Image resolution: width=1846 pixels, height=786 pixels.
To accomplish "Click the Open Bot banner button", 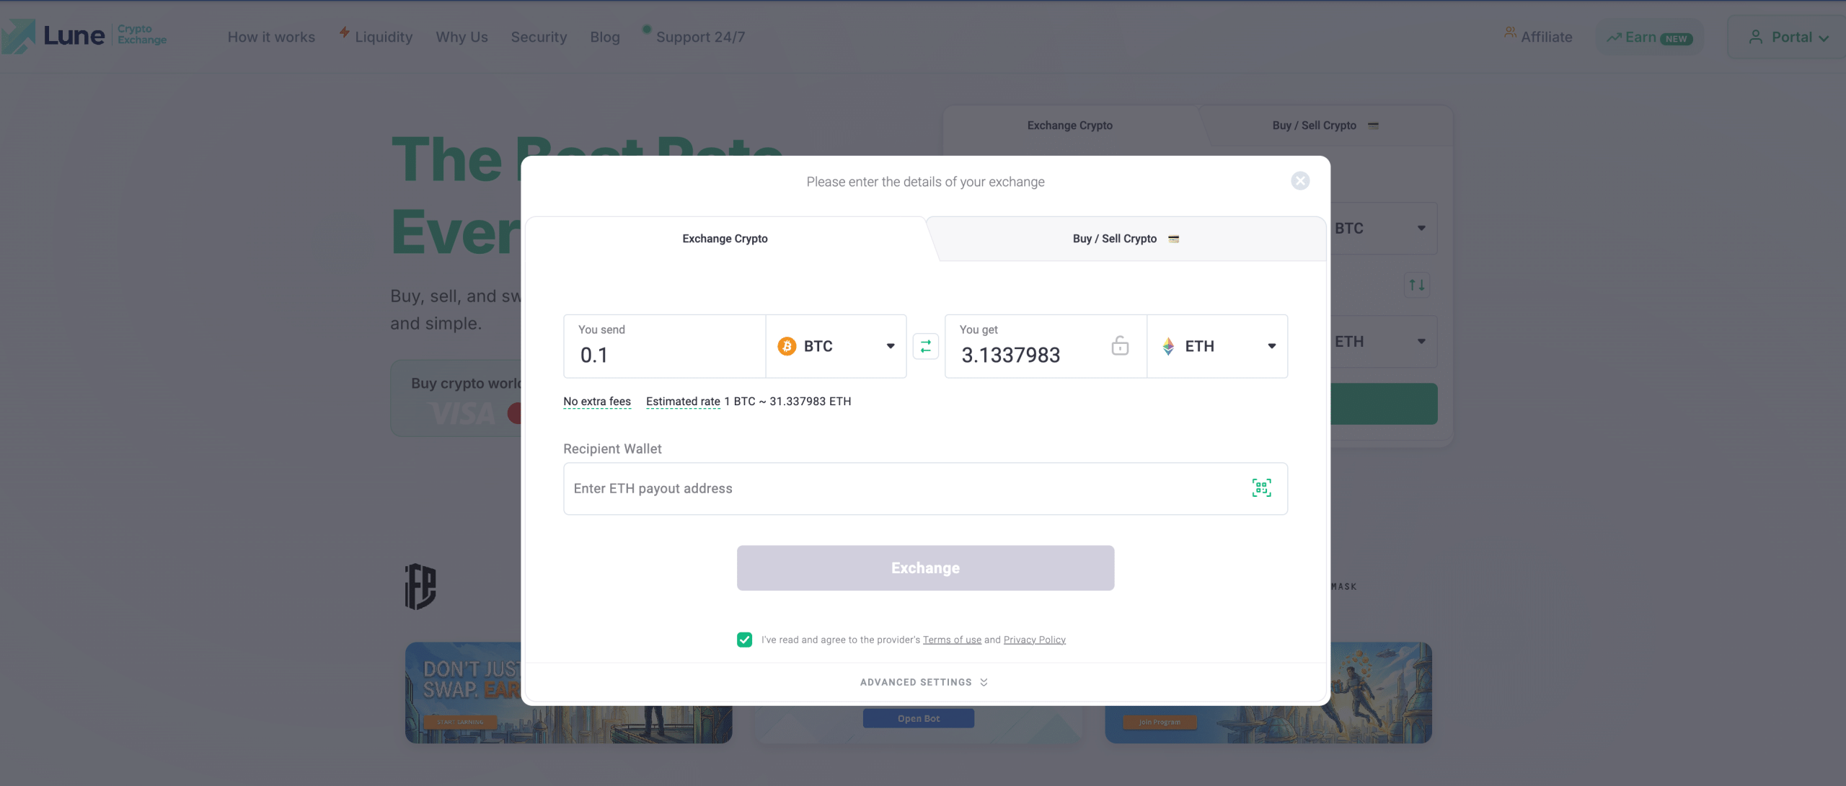I will click(x=919, y=718).
